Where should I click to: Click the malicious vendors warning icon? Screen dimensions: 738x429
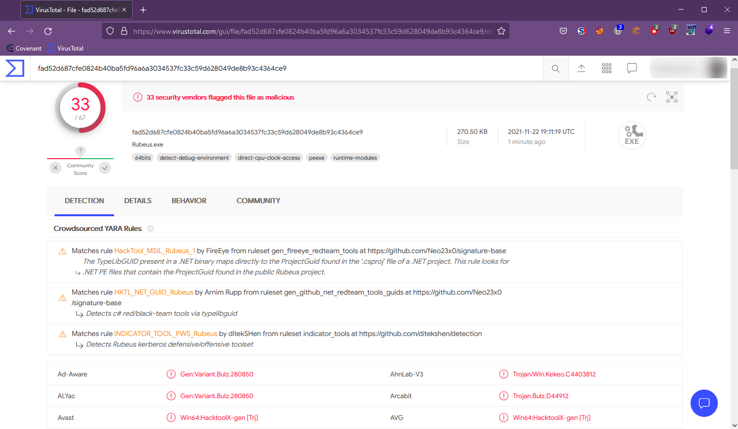pyautogui.click(x=137, y=97)
